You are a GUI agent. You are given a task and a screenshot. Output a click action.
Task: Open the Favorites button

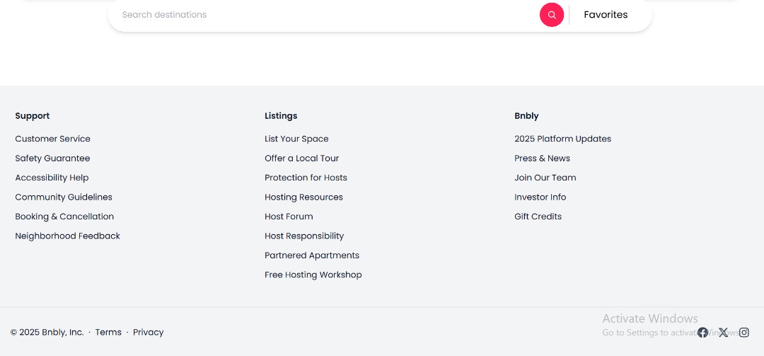coord(606,15)
